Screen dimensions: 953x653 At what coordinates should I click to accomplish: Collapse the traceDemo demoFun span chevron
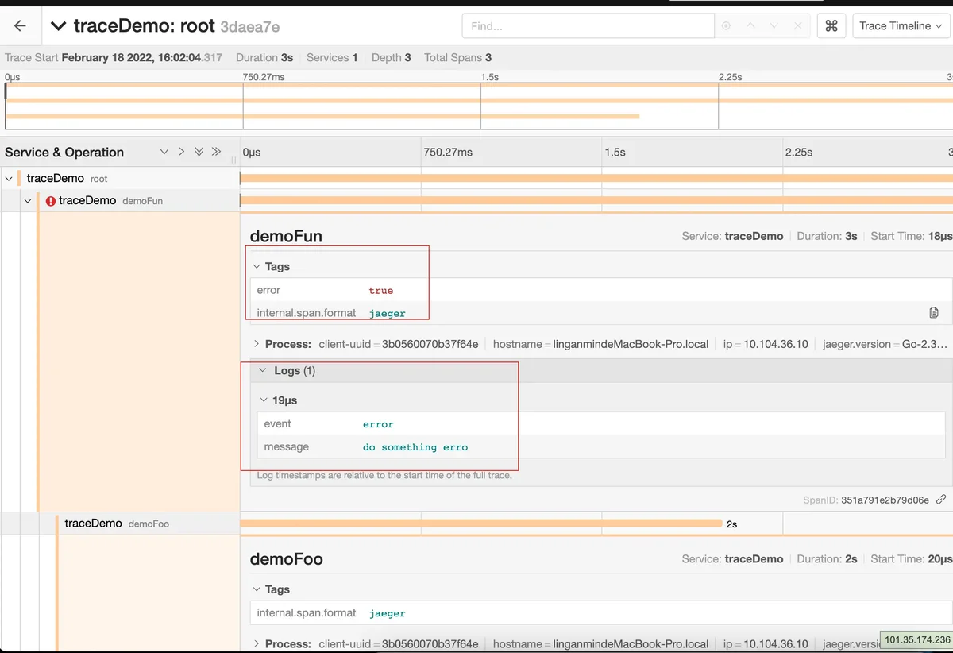click(x=28, y=201)
